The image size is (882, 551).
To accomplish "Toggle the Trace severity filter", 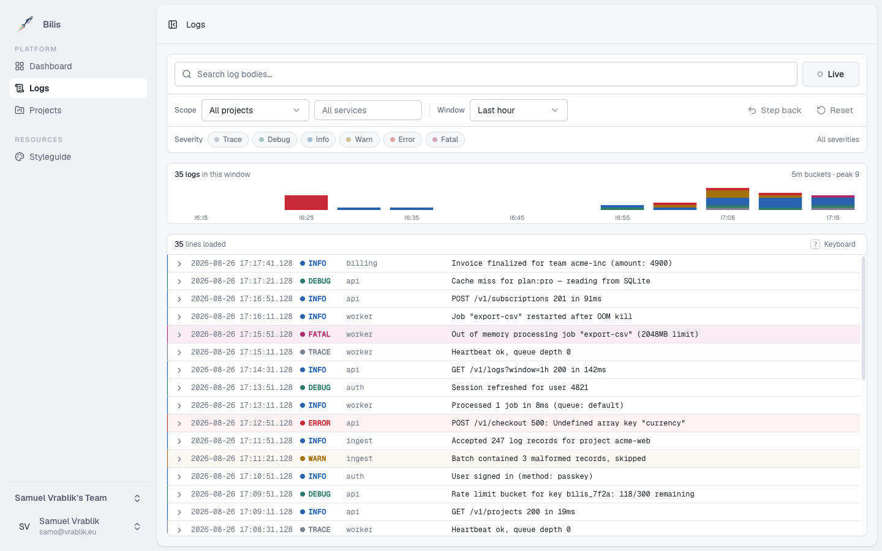I will click(x=228, y=140).
